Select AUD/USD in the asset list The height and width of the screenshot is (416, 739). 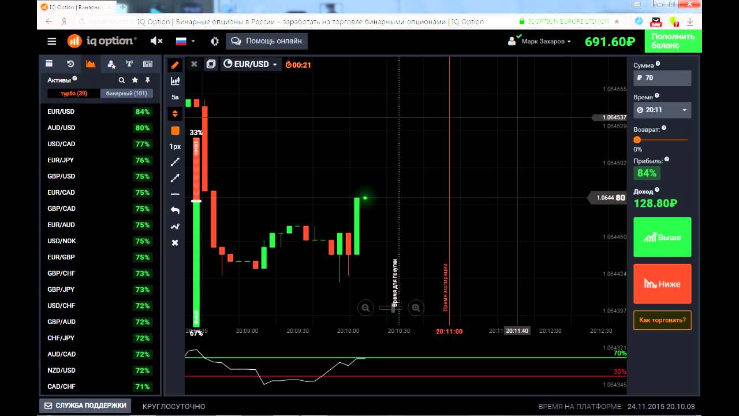(99, 128)
